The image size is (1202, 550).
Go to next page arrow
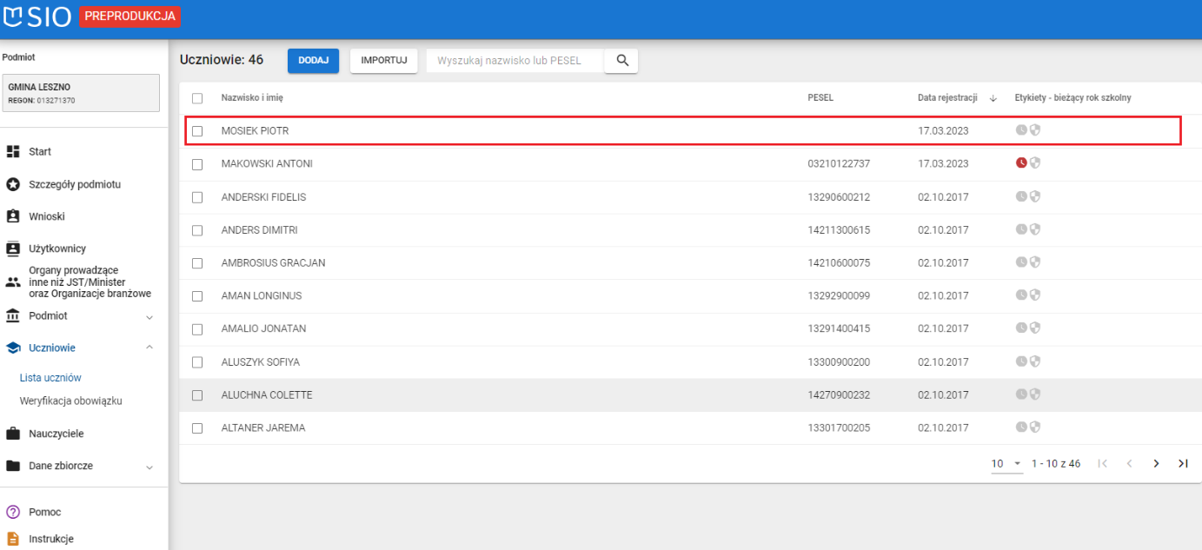pyautogui.click(x=1156, y=464)
